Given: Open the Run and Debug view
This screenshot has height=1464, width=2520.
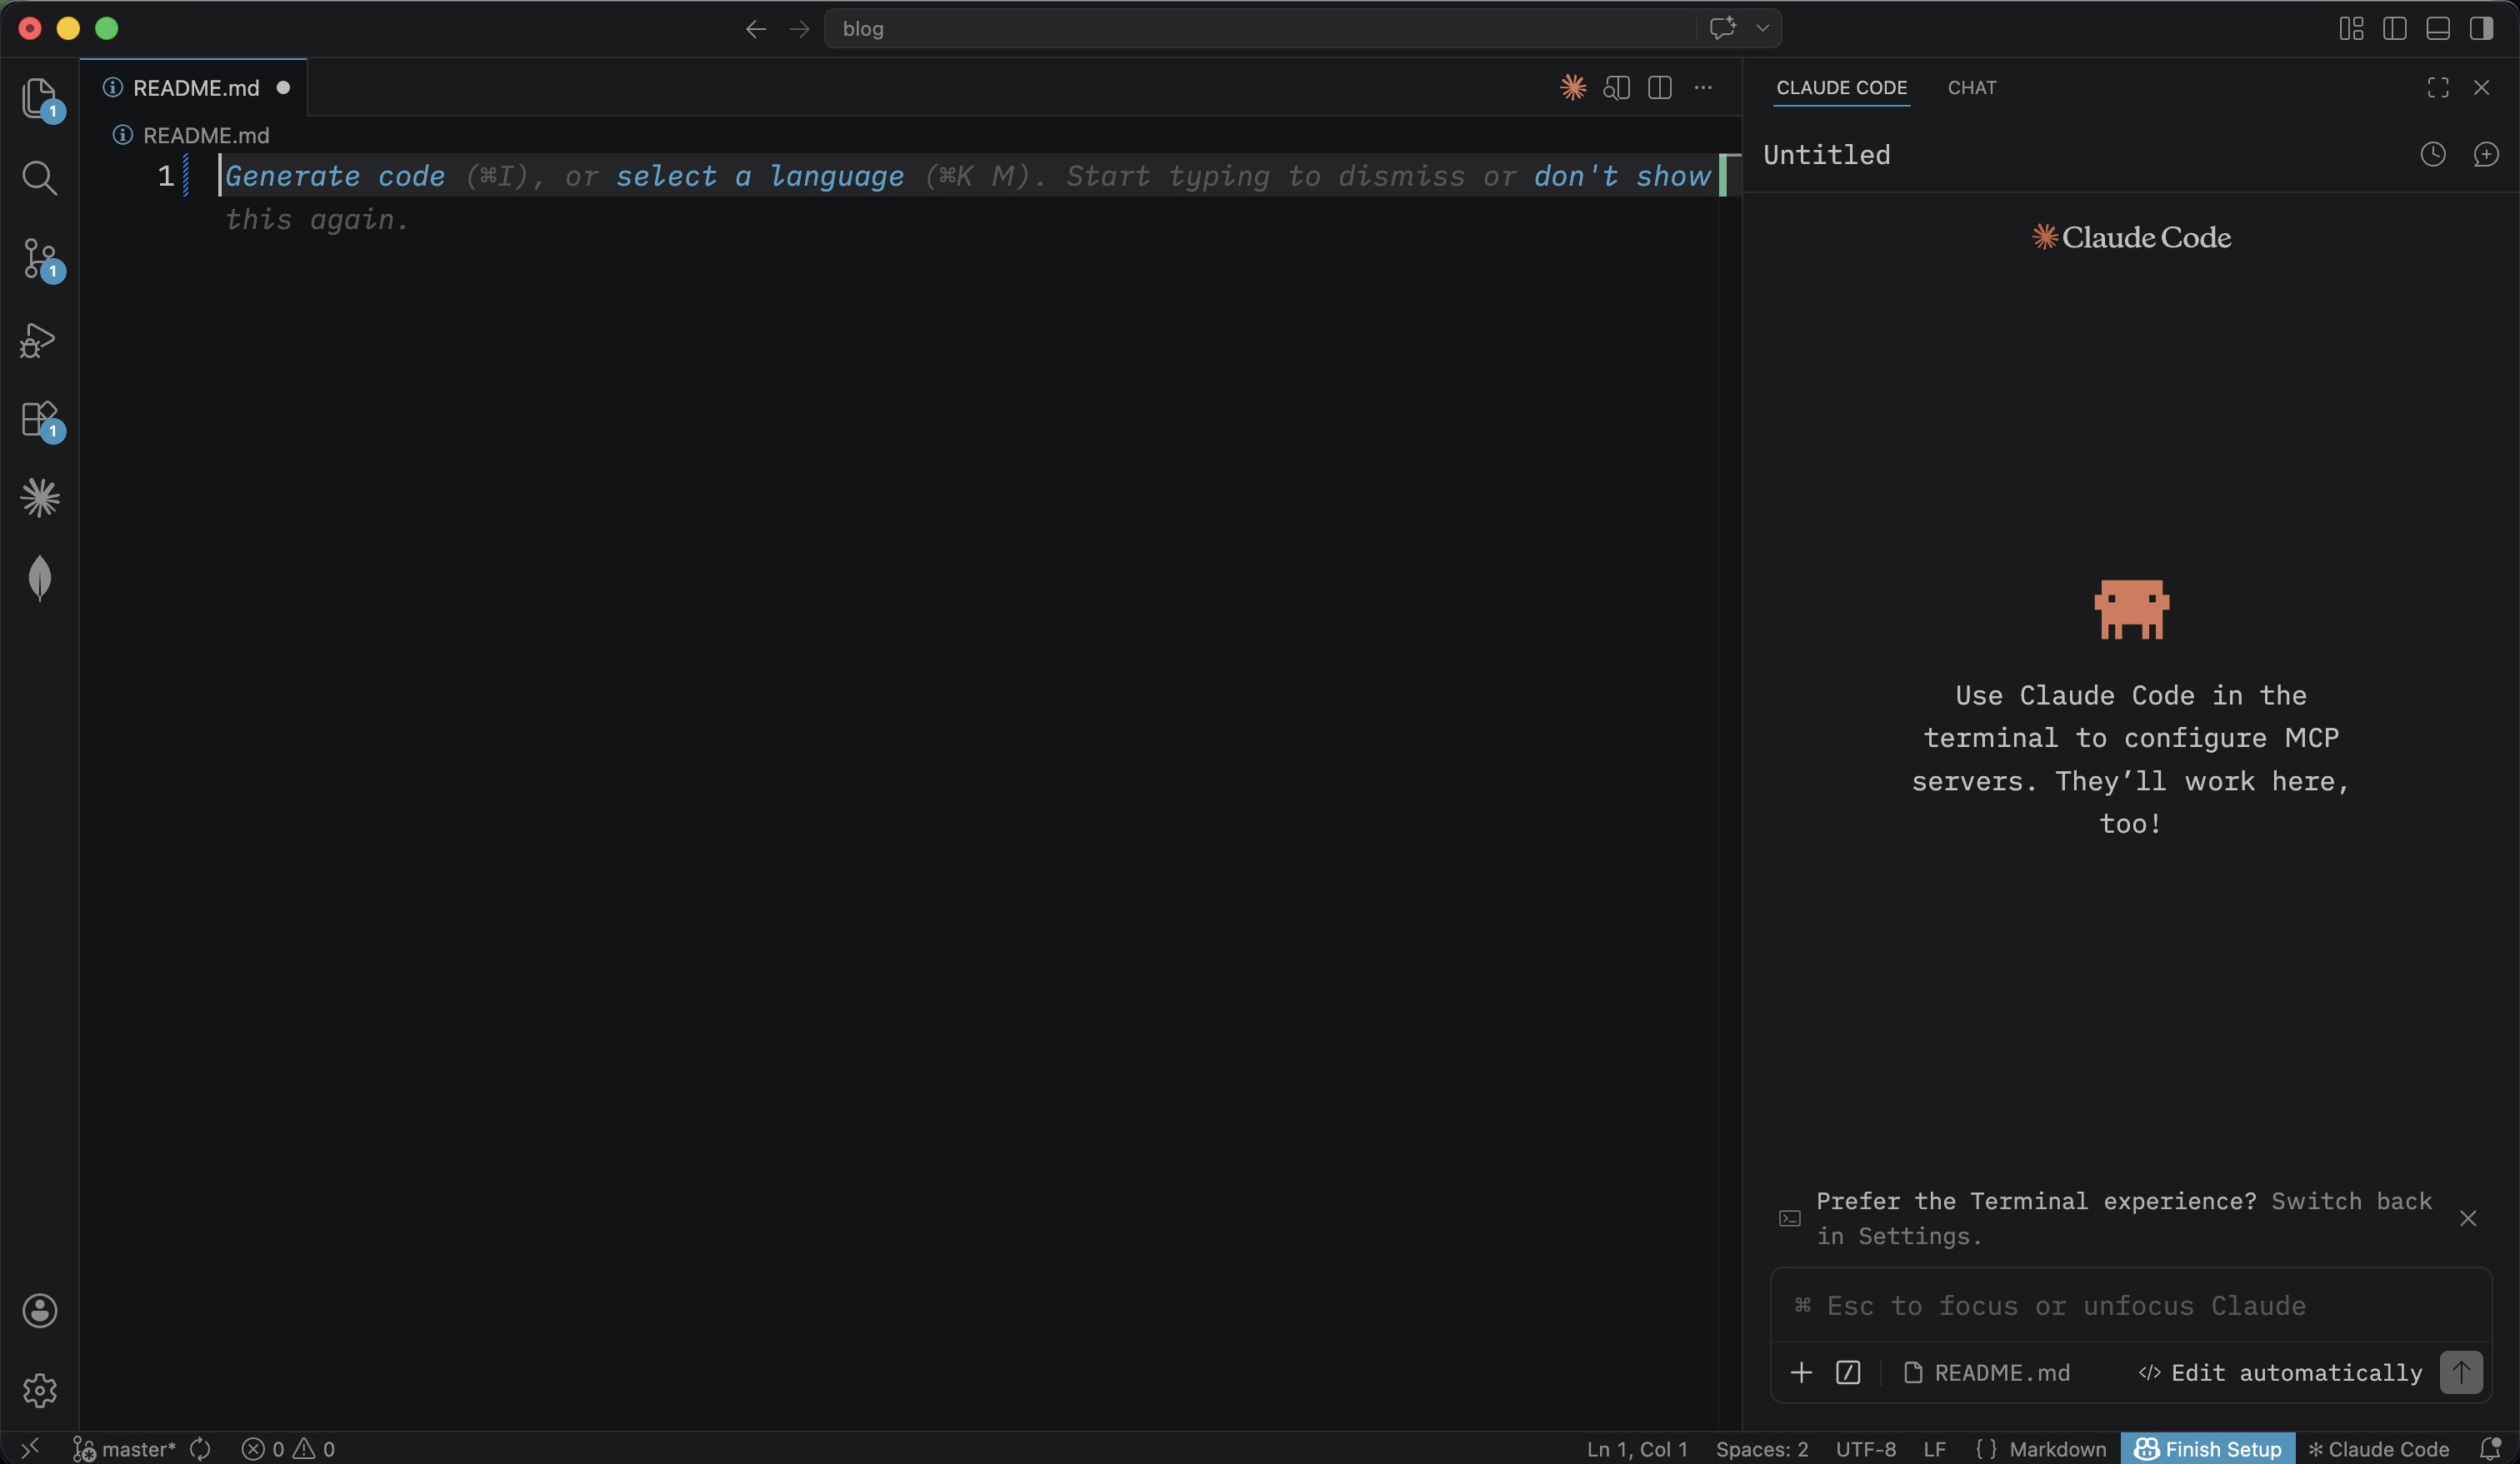Looking at the screenshot, I should [39, 340].
